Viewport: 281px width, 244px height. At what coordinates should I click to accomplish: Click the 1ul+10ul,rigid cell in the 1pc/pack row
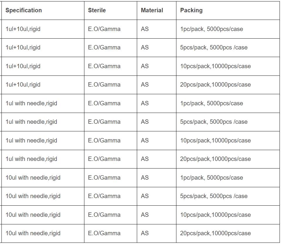pyautogui.click(x=23, y=29)
